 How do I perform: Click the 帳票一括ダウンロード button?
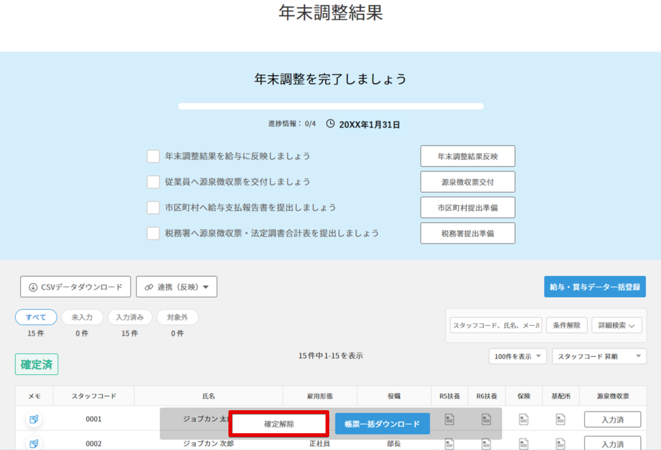(382, 424)
